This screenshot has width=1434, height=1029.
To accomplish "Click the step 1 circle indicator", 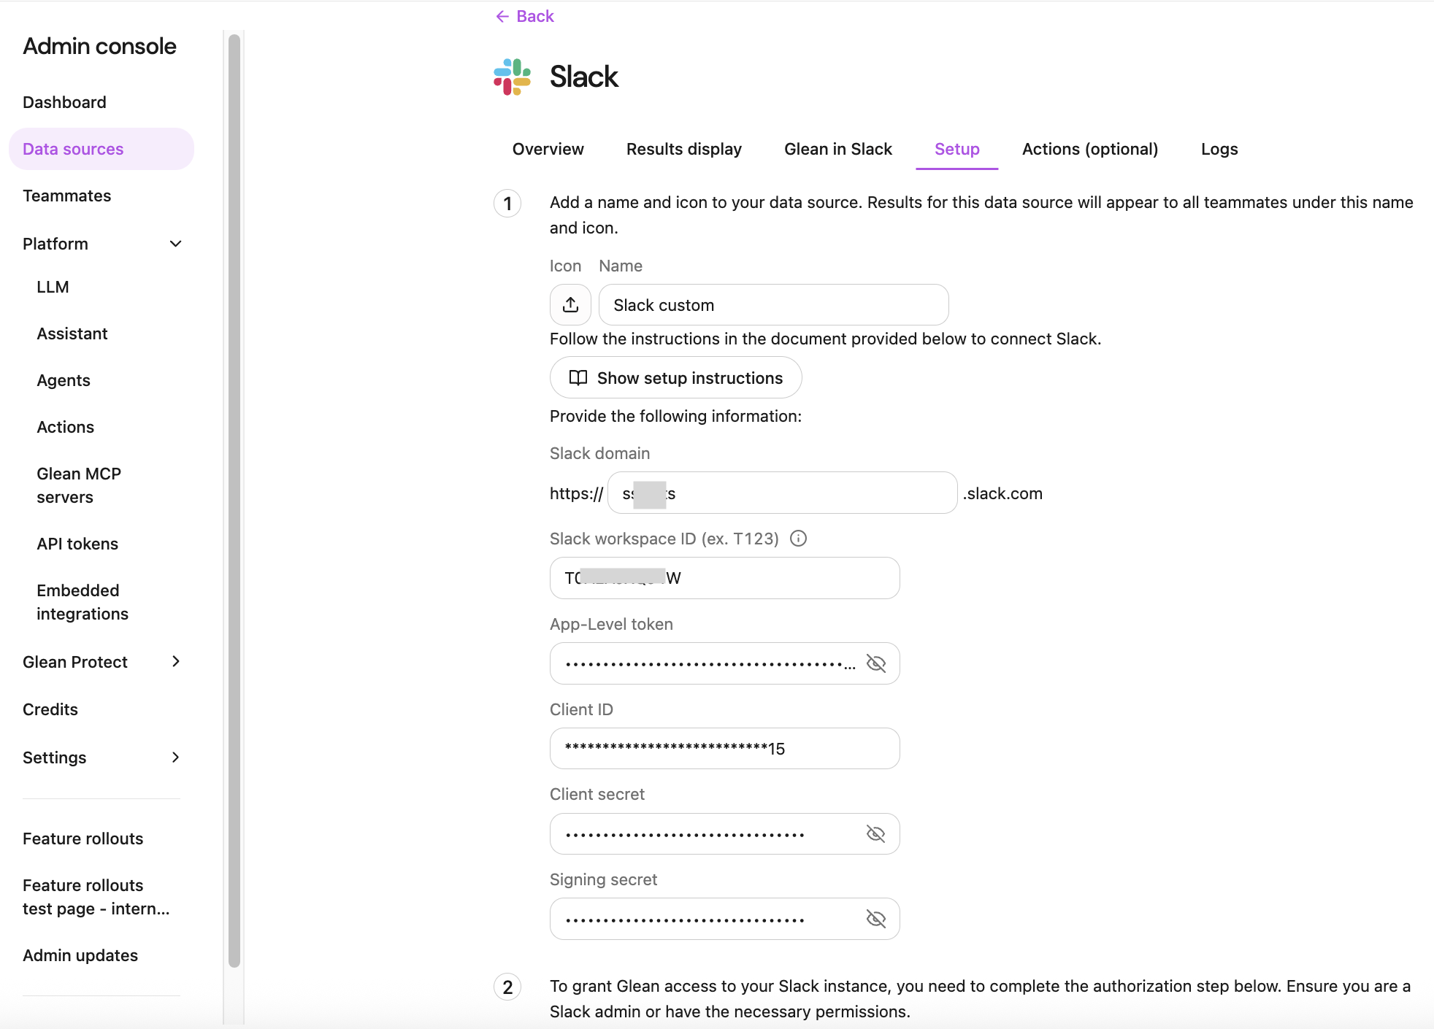I will (507, 204).
